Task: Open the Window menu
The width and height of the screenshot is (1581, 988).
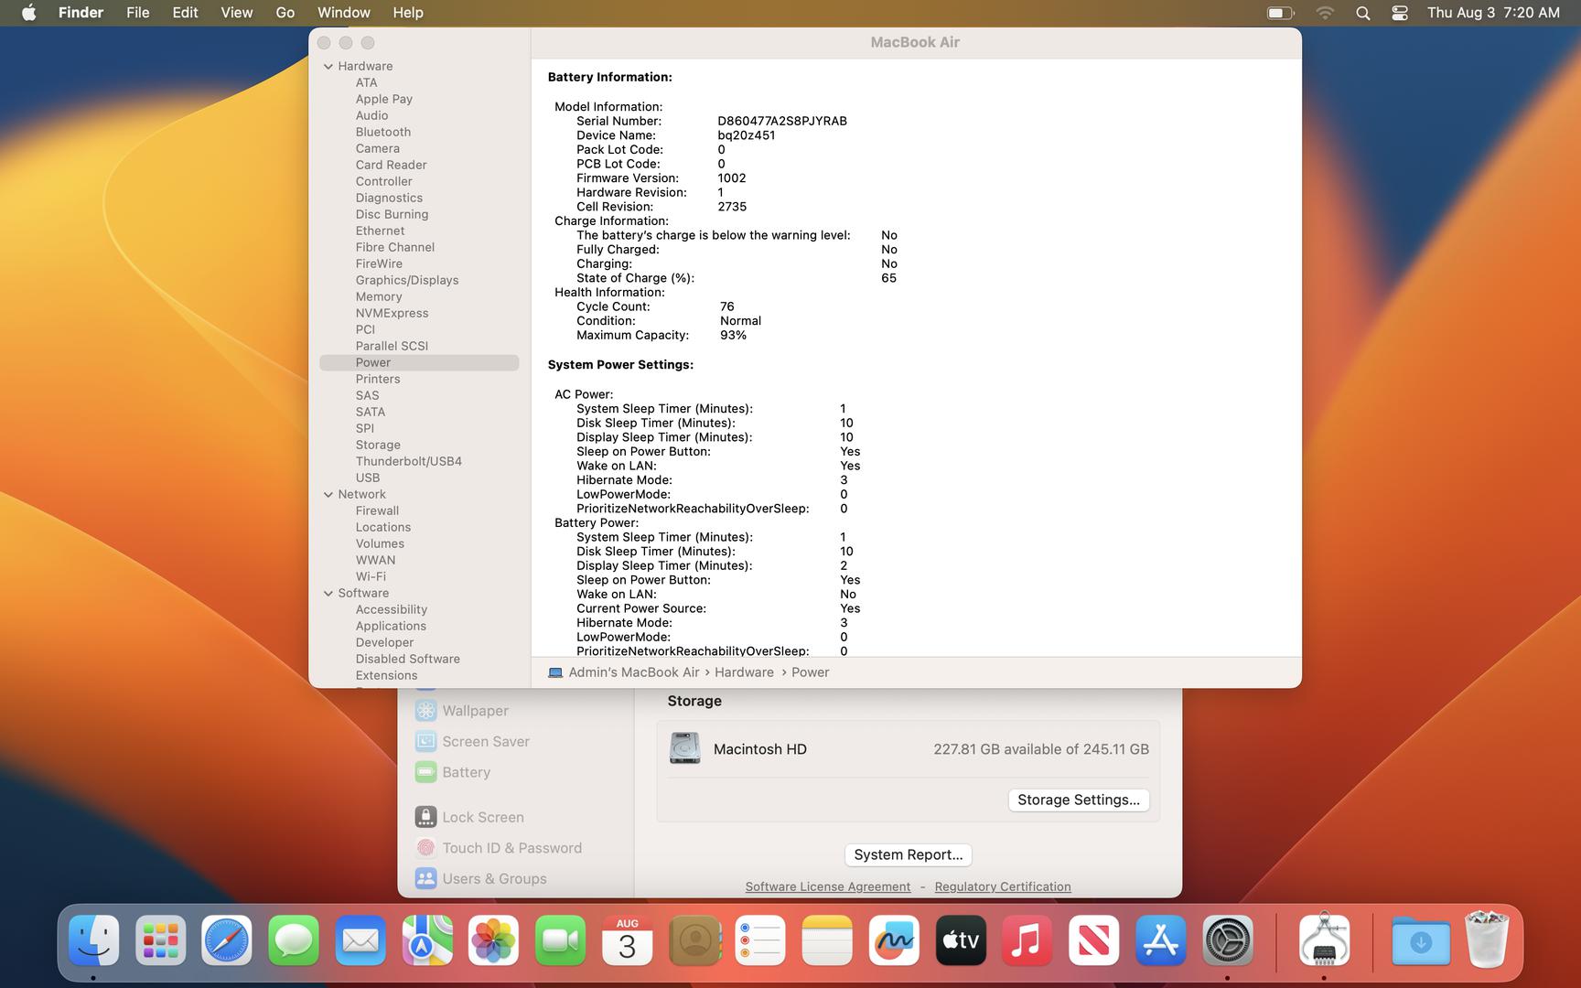Action: 344,13
